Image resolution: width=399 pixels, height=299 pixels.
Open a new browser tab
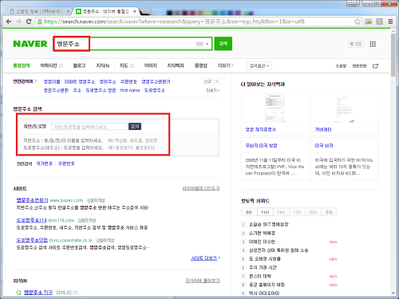[144, 12]
